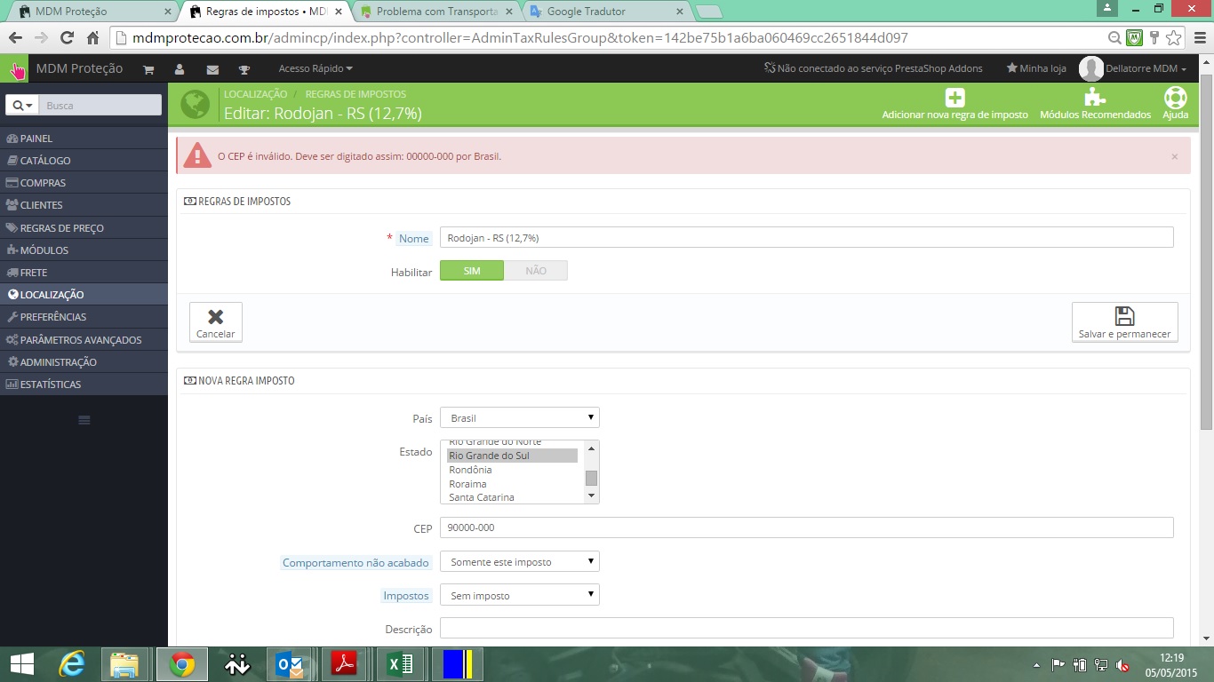Image resolution: width=1214 pixels, height=682 pixels.
Task: Click LOCALIZAÇÃO breadcrumb link
Action: pos(255,93)
